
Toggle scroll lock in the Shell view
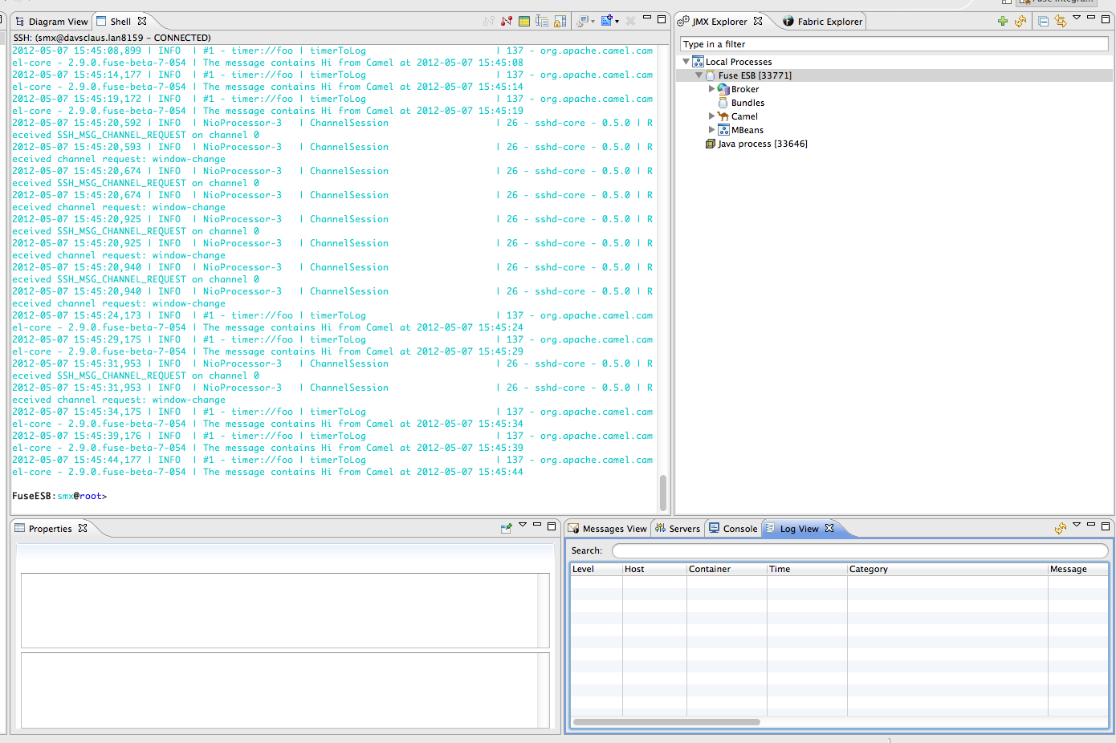tap(560, 21)
